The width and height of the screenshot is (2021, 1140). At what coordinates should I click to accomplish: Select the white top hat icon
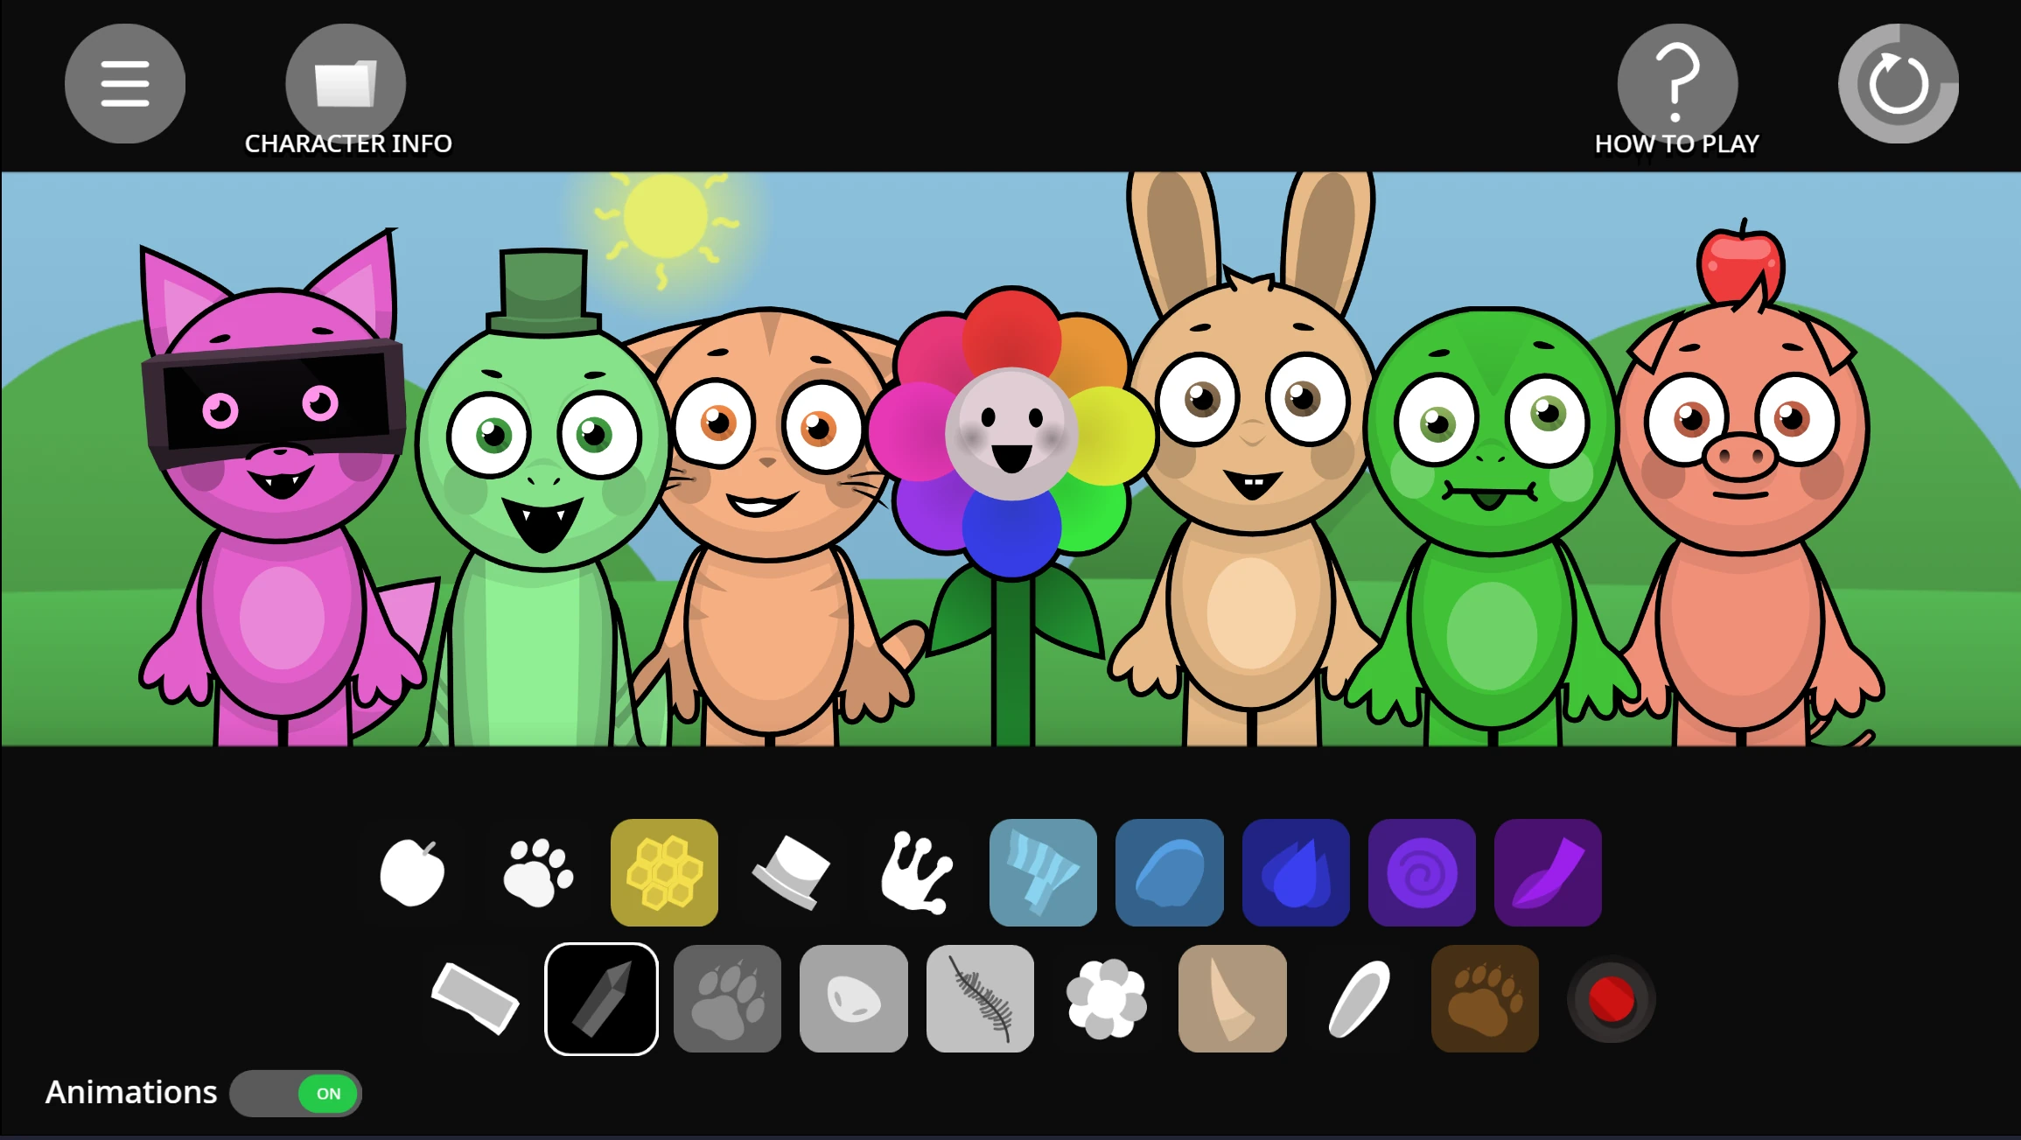791,872
